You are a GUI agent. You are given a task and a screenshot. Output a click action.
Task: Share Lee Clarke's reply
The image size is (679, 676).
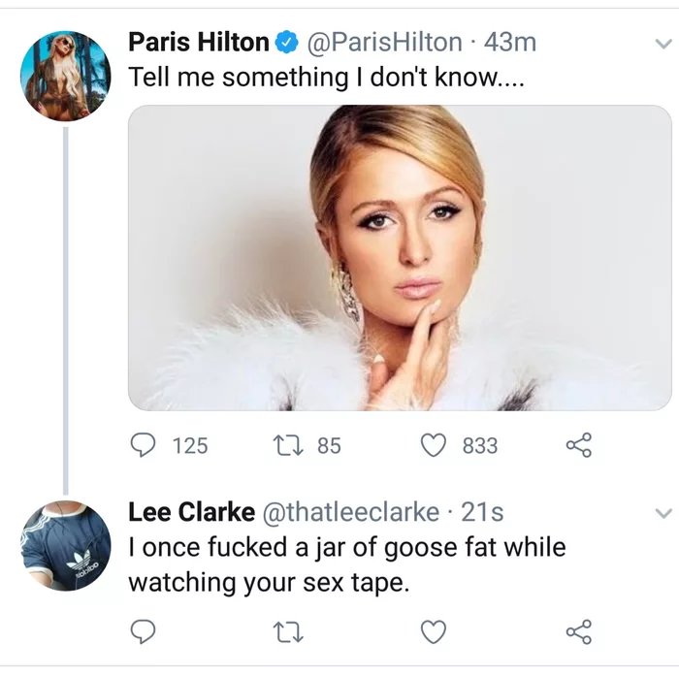(578, 631)
